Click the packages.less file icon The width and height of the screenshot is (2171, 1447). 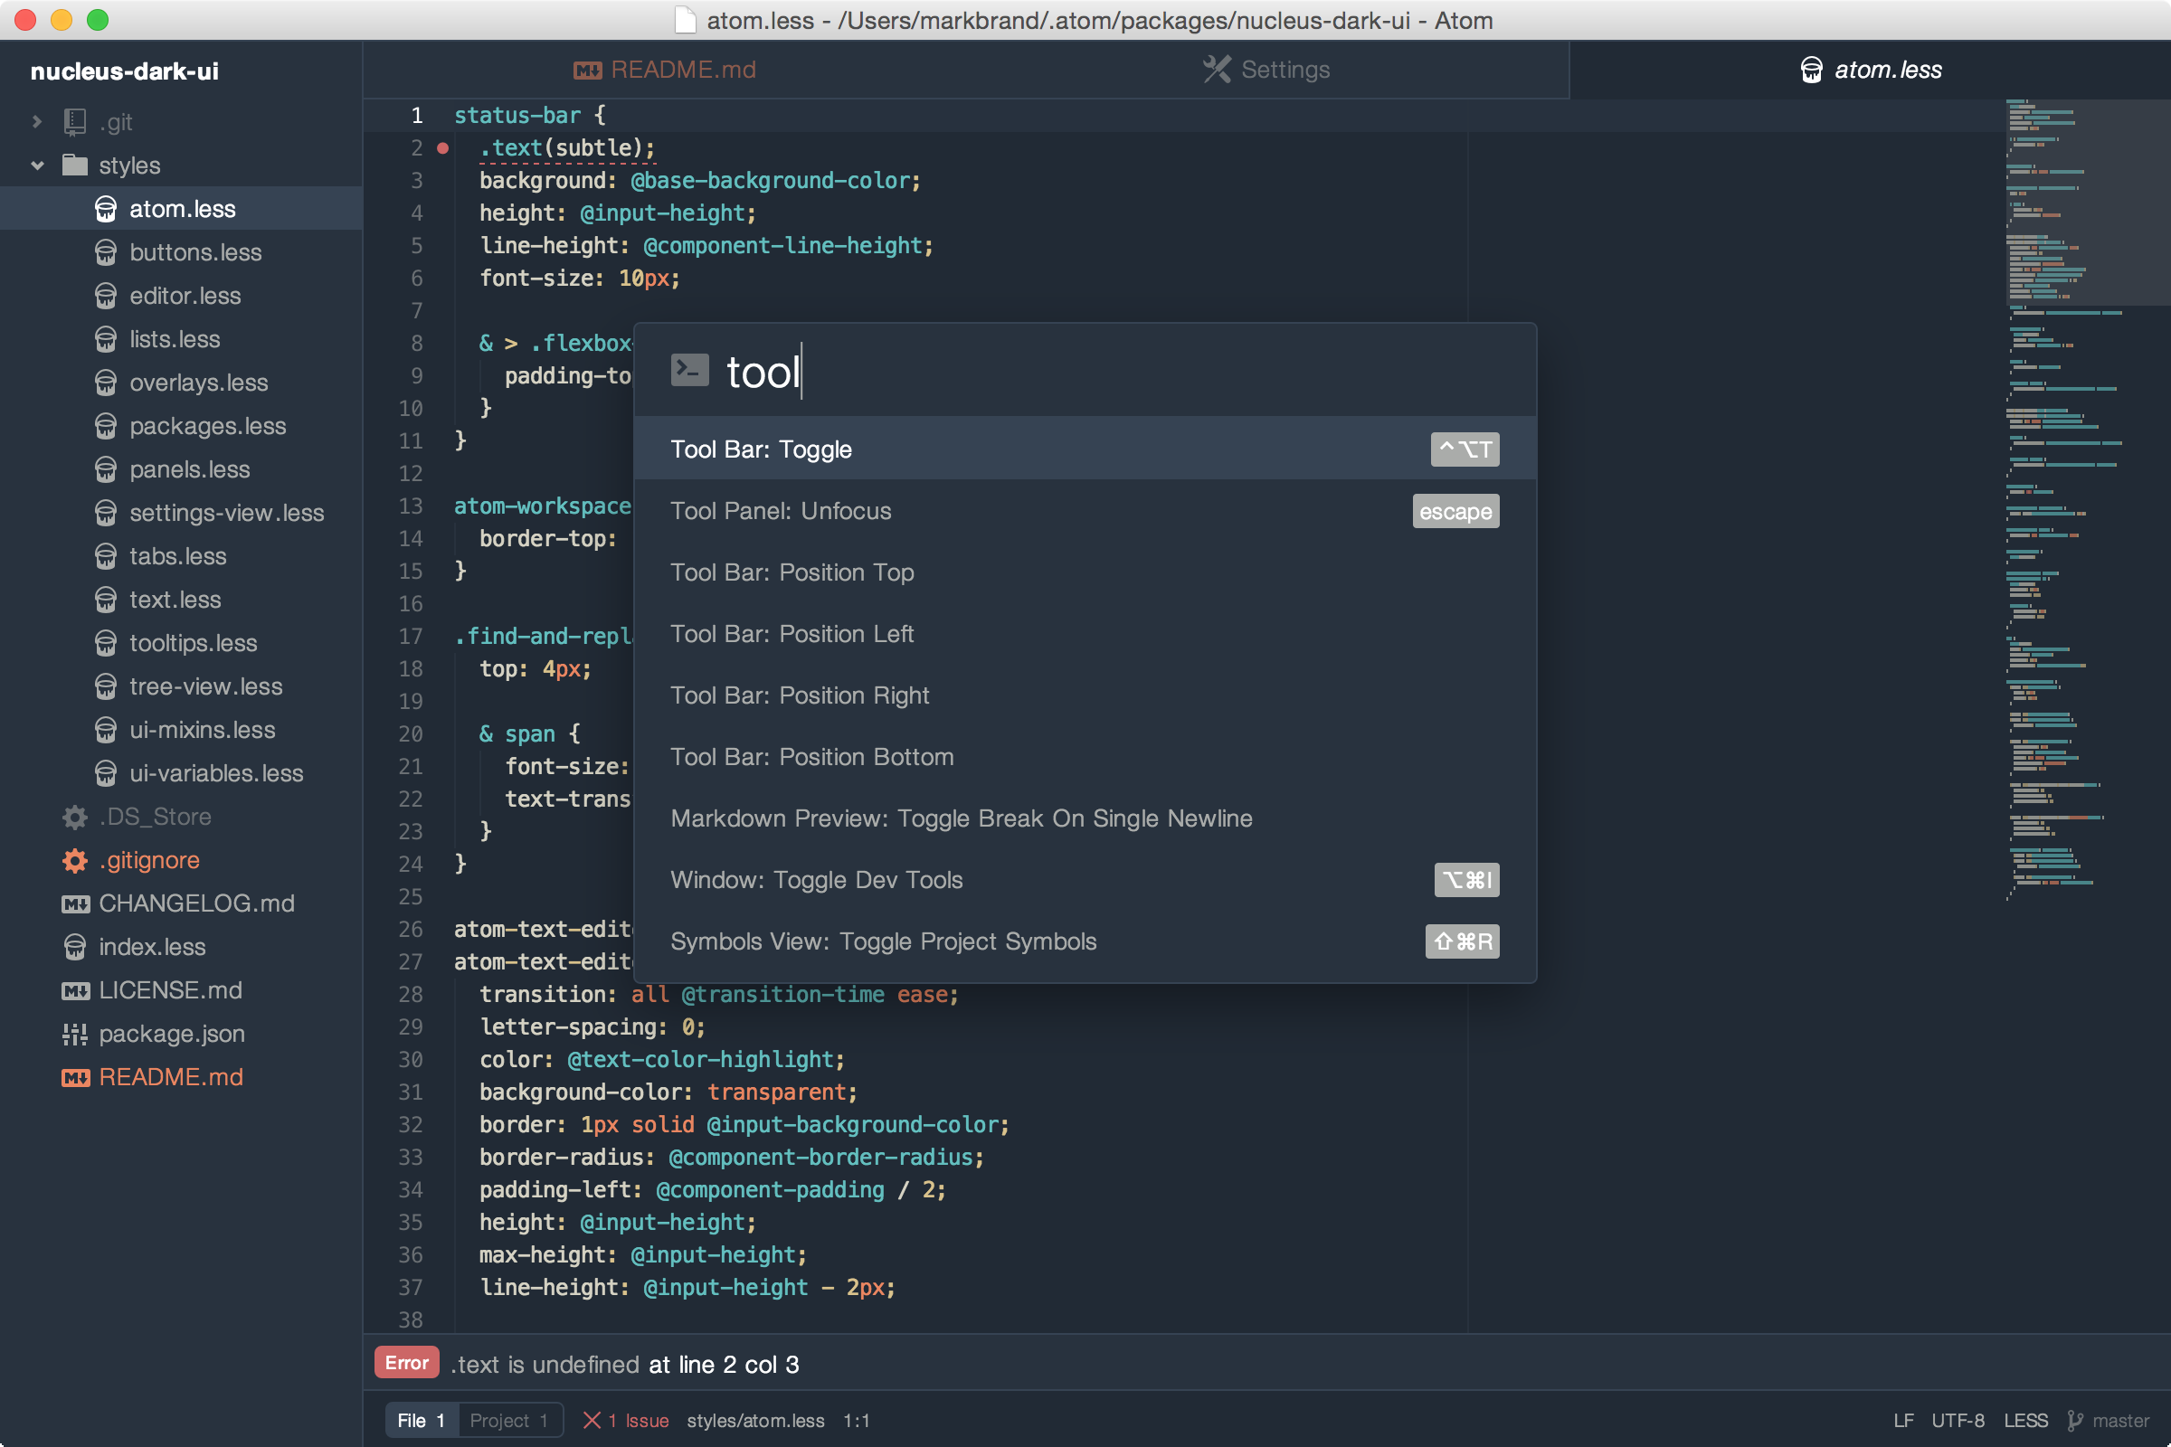pyautogui.click(x=106, y=426)
